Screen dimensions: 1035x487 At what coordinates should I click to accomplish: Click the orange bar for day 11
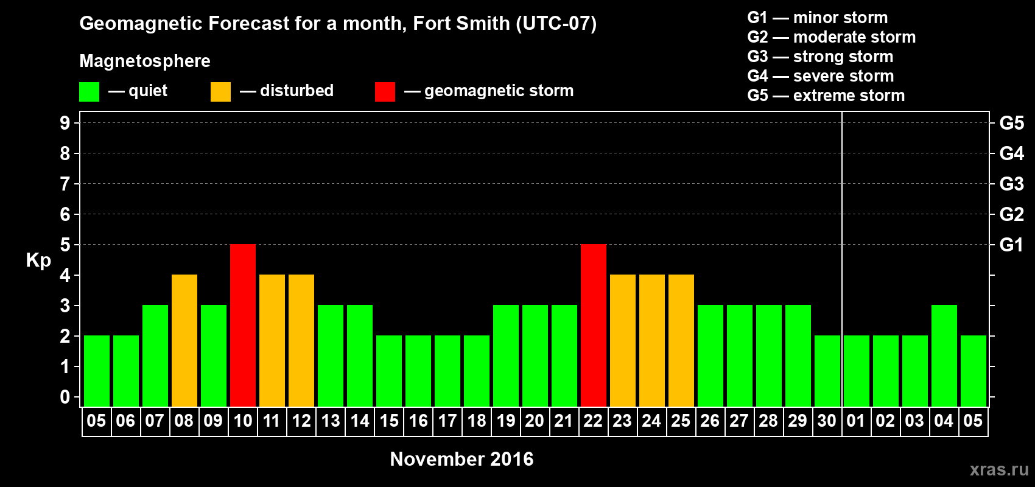pyautogui.click(x=272, y=340)
